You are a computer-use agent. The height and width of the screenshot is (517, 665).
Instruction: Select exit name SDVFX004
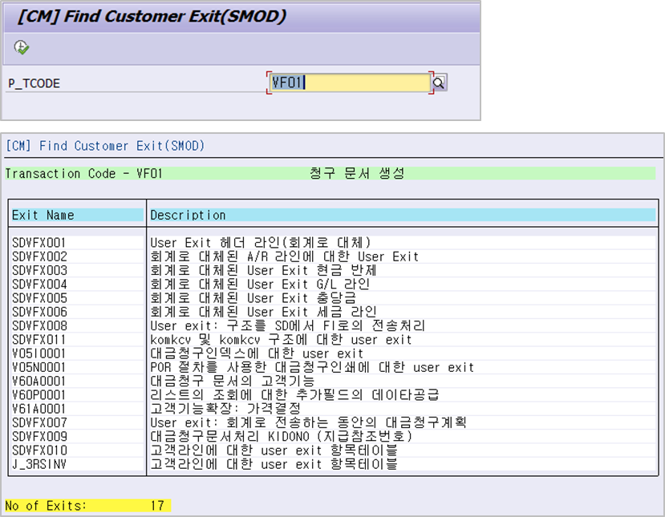(39, 285)
